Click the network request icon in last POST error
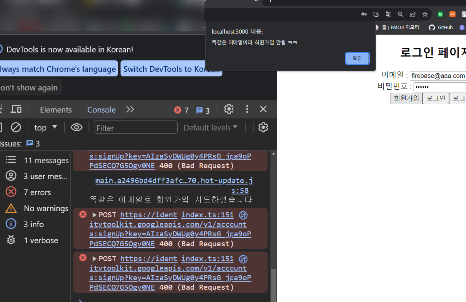 click(243, 259)
